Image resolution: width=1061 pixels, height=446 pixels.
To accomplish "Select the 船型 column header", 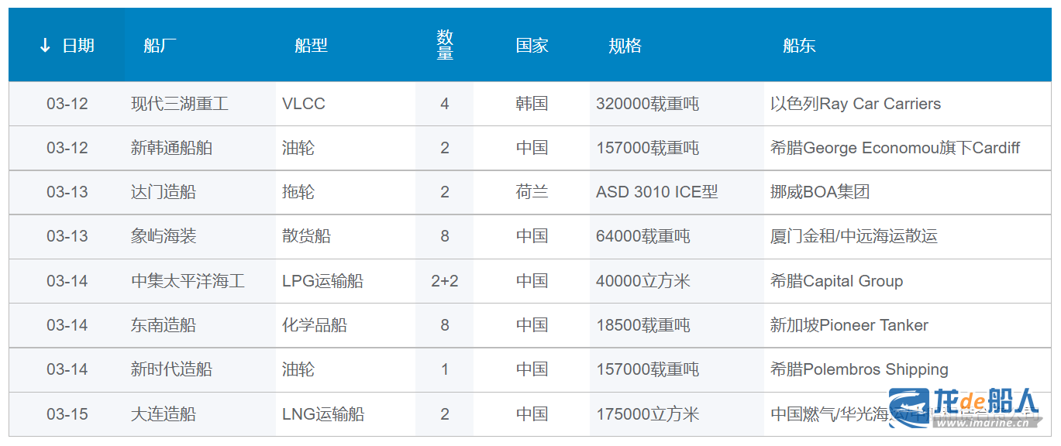I will coord(311,46).
